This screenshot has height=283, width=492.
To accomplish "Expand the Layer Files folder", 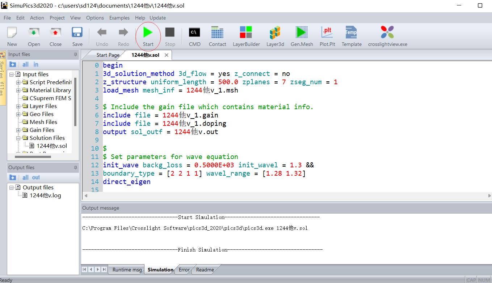I will (18, 106).
